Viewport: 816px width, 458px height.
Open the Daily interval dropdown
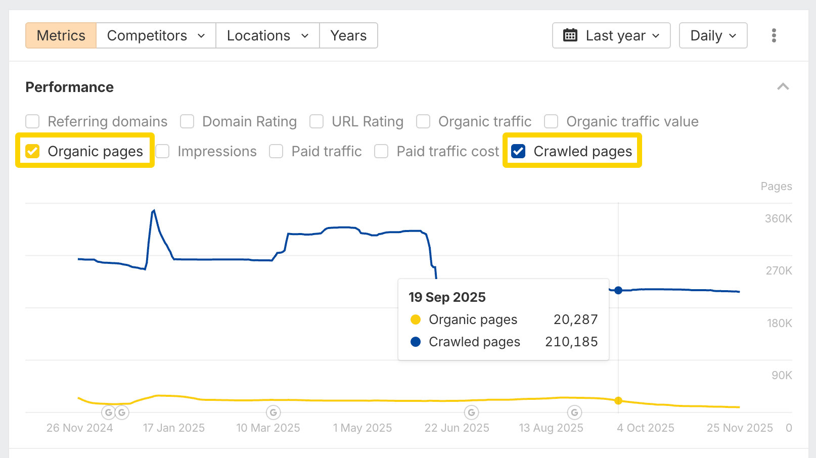(713, 35)
